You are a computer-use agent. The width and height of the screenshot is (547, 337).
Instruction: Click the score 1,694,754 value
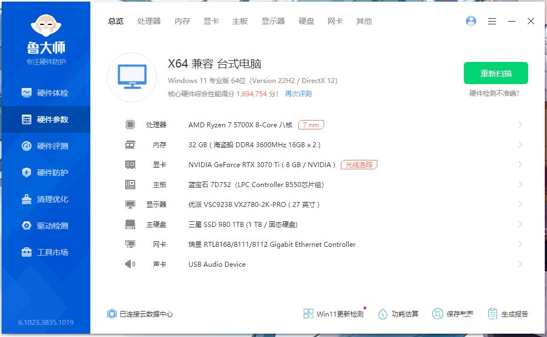(x=252, y=94)
